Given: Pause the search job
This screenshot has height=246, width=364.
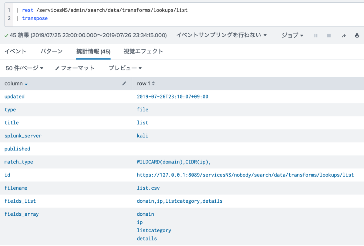Looking at the screenshot, I should 316,35.
